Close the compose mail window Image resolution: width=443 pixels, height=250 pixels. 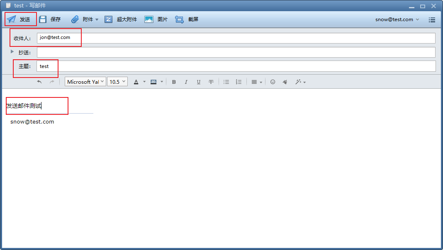pyautogui.click(x=434, y=6)
